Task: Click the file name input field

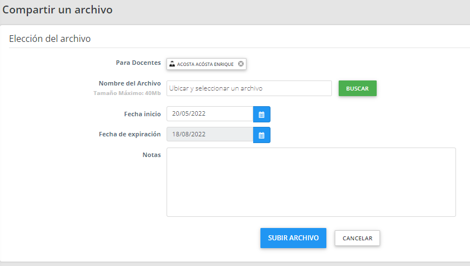Action: pos(249,88)
